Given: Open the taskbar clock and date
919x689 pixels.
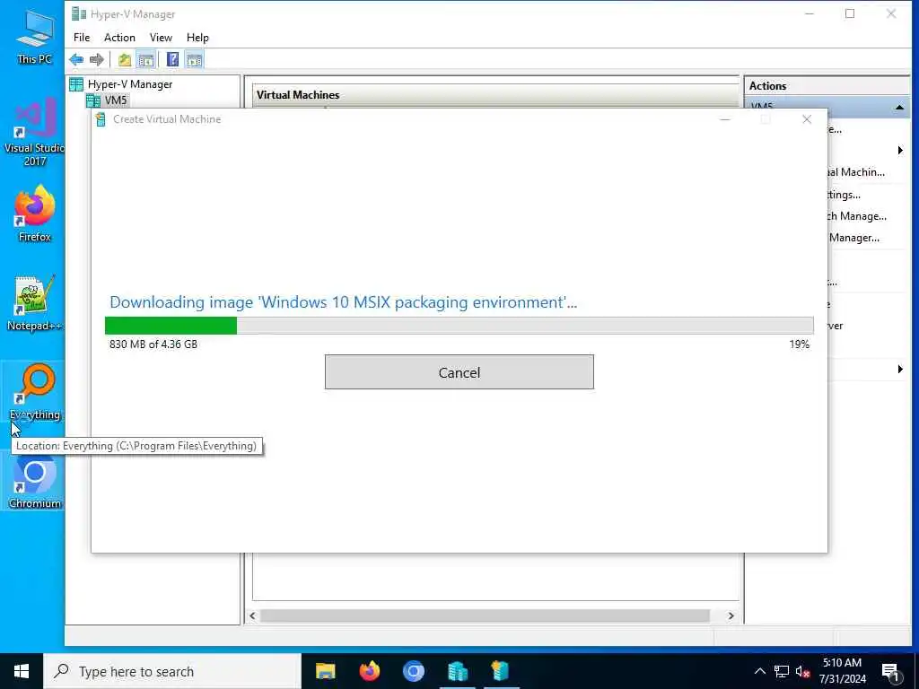Looking at the screenshot, I should click(x=842, y=671).
